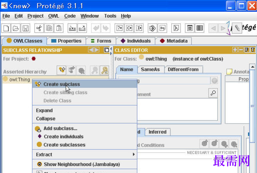Choose Expand in the context menu
257x173 pixels.
tap(85, 110)
